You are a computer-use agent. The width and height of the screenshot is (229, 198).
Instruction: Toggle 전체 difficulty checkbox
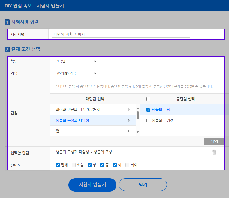pos(58,165)
